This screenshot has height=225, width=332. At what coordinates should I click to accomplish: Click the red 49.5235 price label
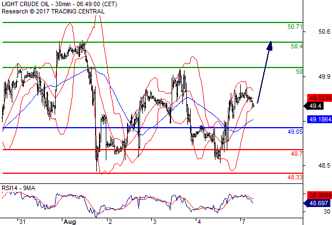pyautogui.click(x=319, y=98)
